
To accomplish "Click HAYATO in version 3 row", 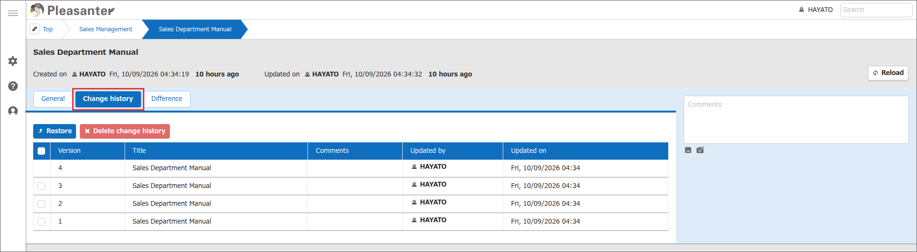I will pyautogui.click(x=433, y=184).
